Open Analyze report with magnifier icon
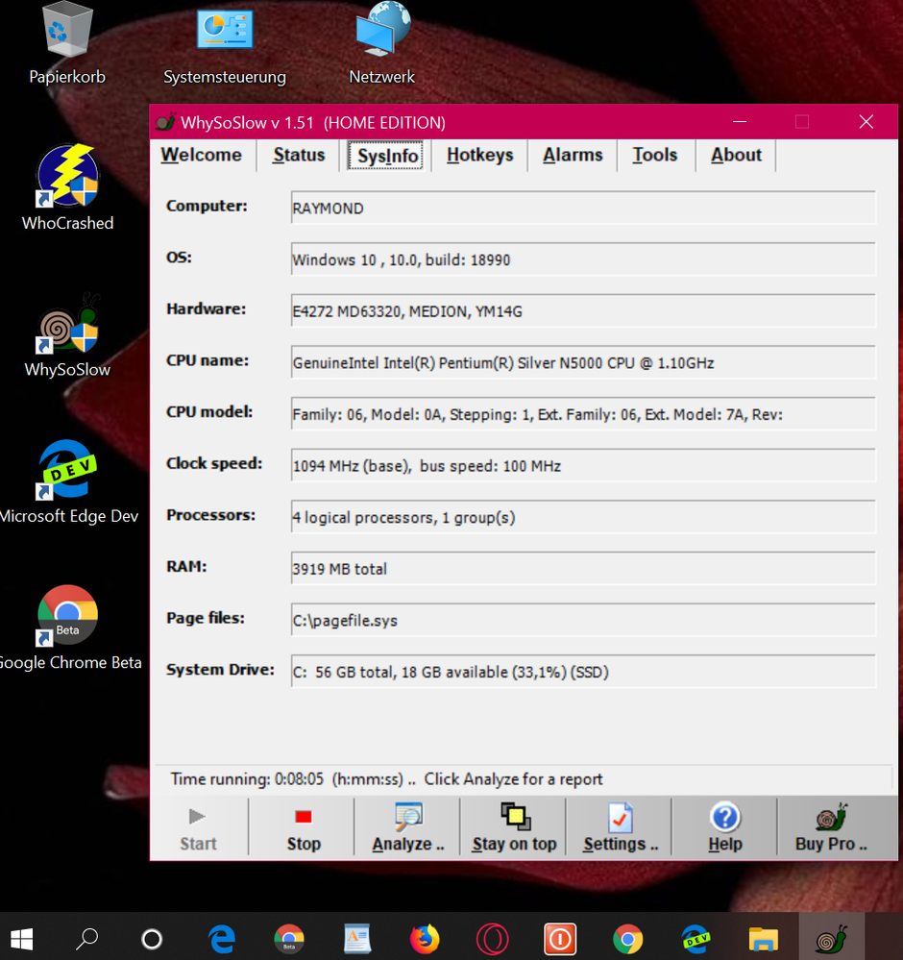This screenshot has height=960, width=903. coord(408,827)
